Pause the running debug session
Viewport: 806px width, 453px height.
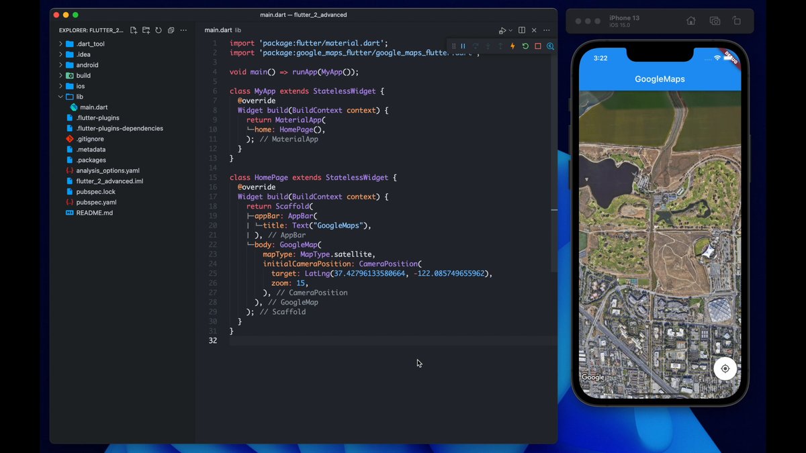(463, 46)
